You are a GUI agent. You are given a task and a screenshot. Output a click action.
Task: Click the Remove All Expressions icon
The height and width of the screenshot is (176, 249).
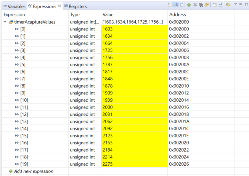[201, 5]
